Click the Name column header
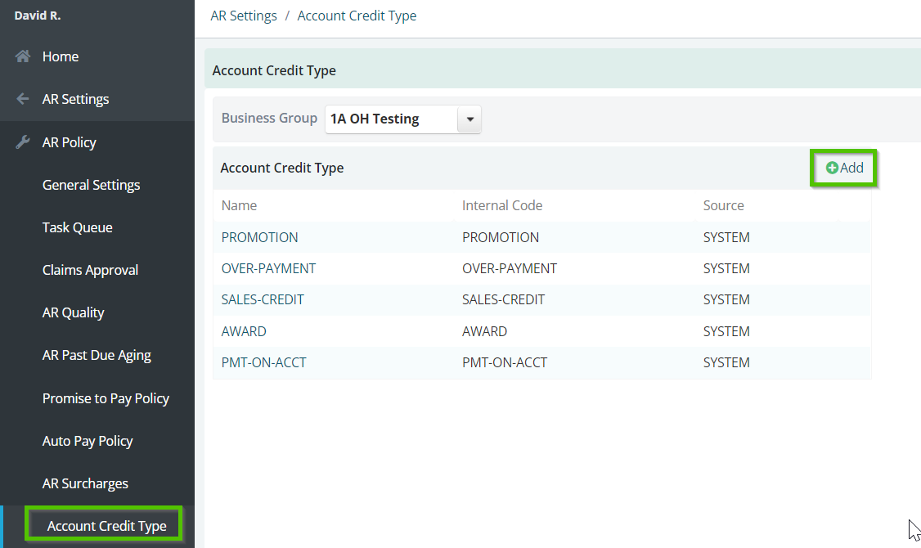921x548 pixels. 239,205
